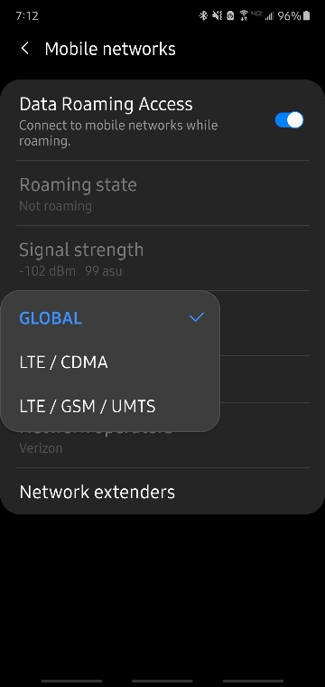Tap the Mobile networks page title
This screenshot has width=325, height=687.
click(x=110, y=49)
